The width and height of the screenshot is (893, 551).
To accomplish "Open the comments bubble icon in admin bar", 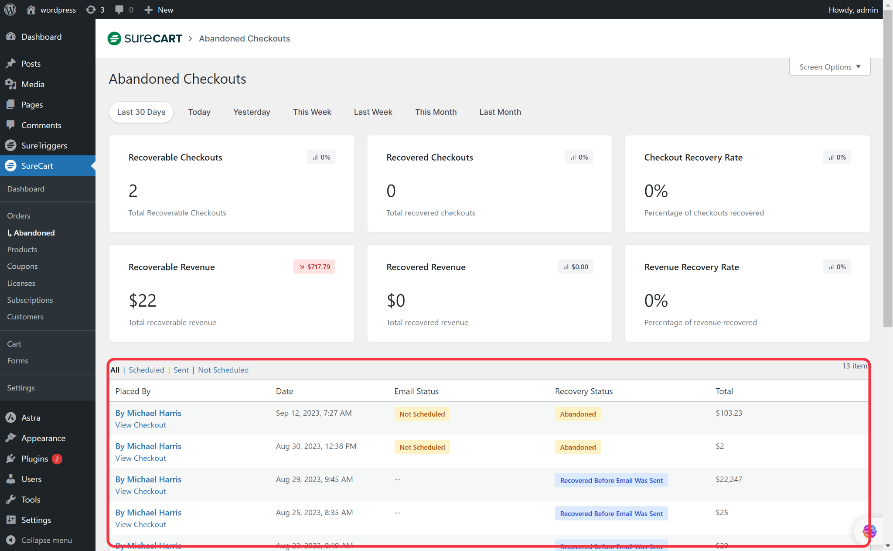I will point(119,10).
